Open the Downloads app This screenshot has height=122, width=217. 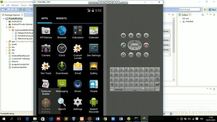(62, 68)
